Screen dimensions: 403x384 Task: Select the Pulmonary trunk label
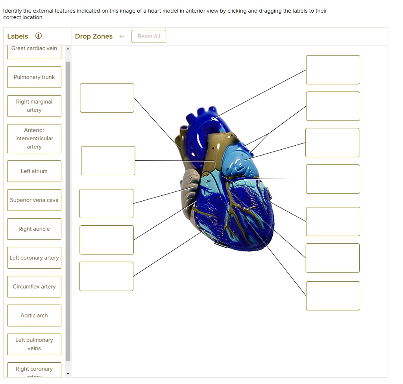pyautogui.click(x=34, y=77)
